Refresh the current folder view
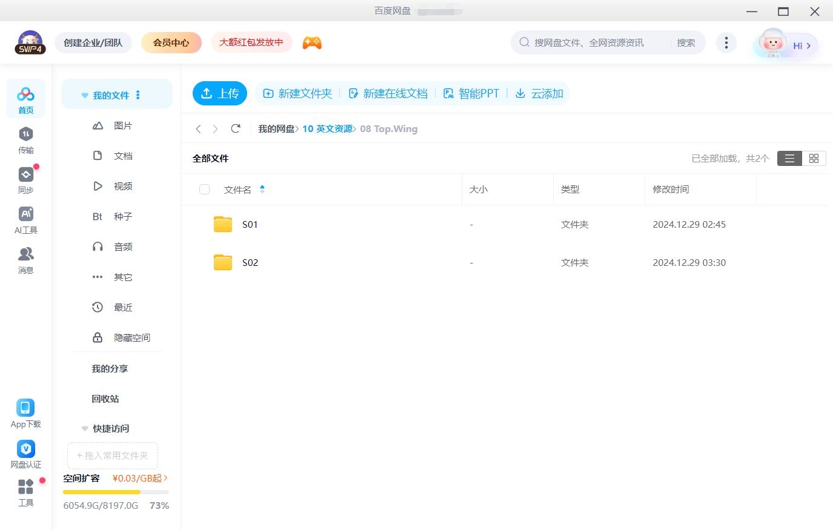Viewport: 833px width, 530px height. [x=236, y=128]
